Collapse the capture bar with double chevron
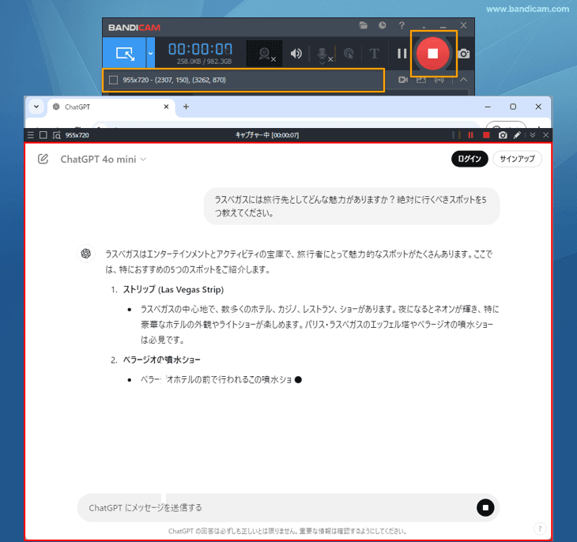This screenshot has width=577, height=542. pyautogui.click(x=533, y=135)
